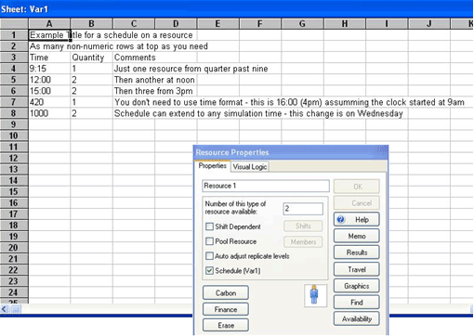
Task: Click the sheet scroll left arrow
Action: coord(5,308)
